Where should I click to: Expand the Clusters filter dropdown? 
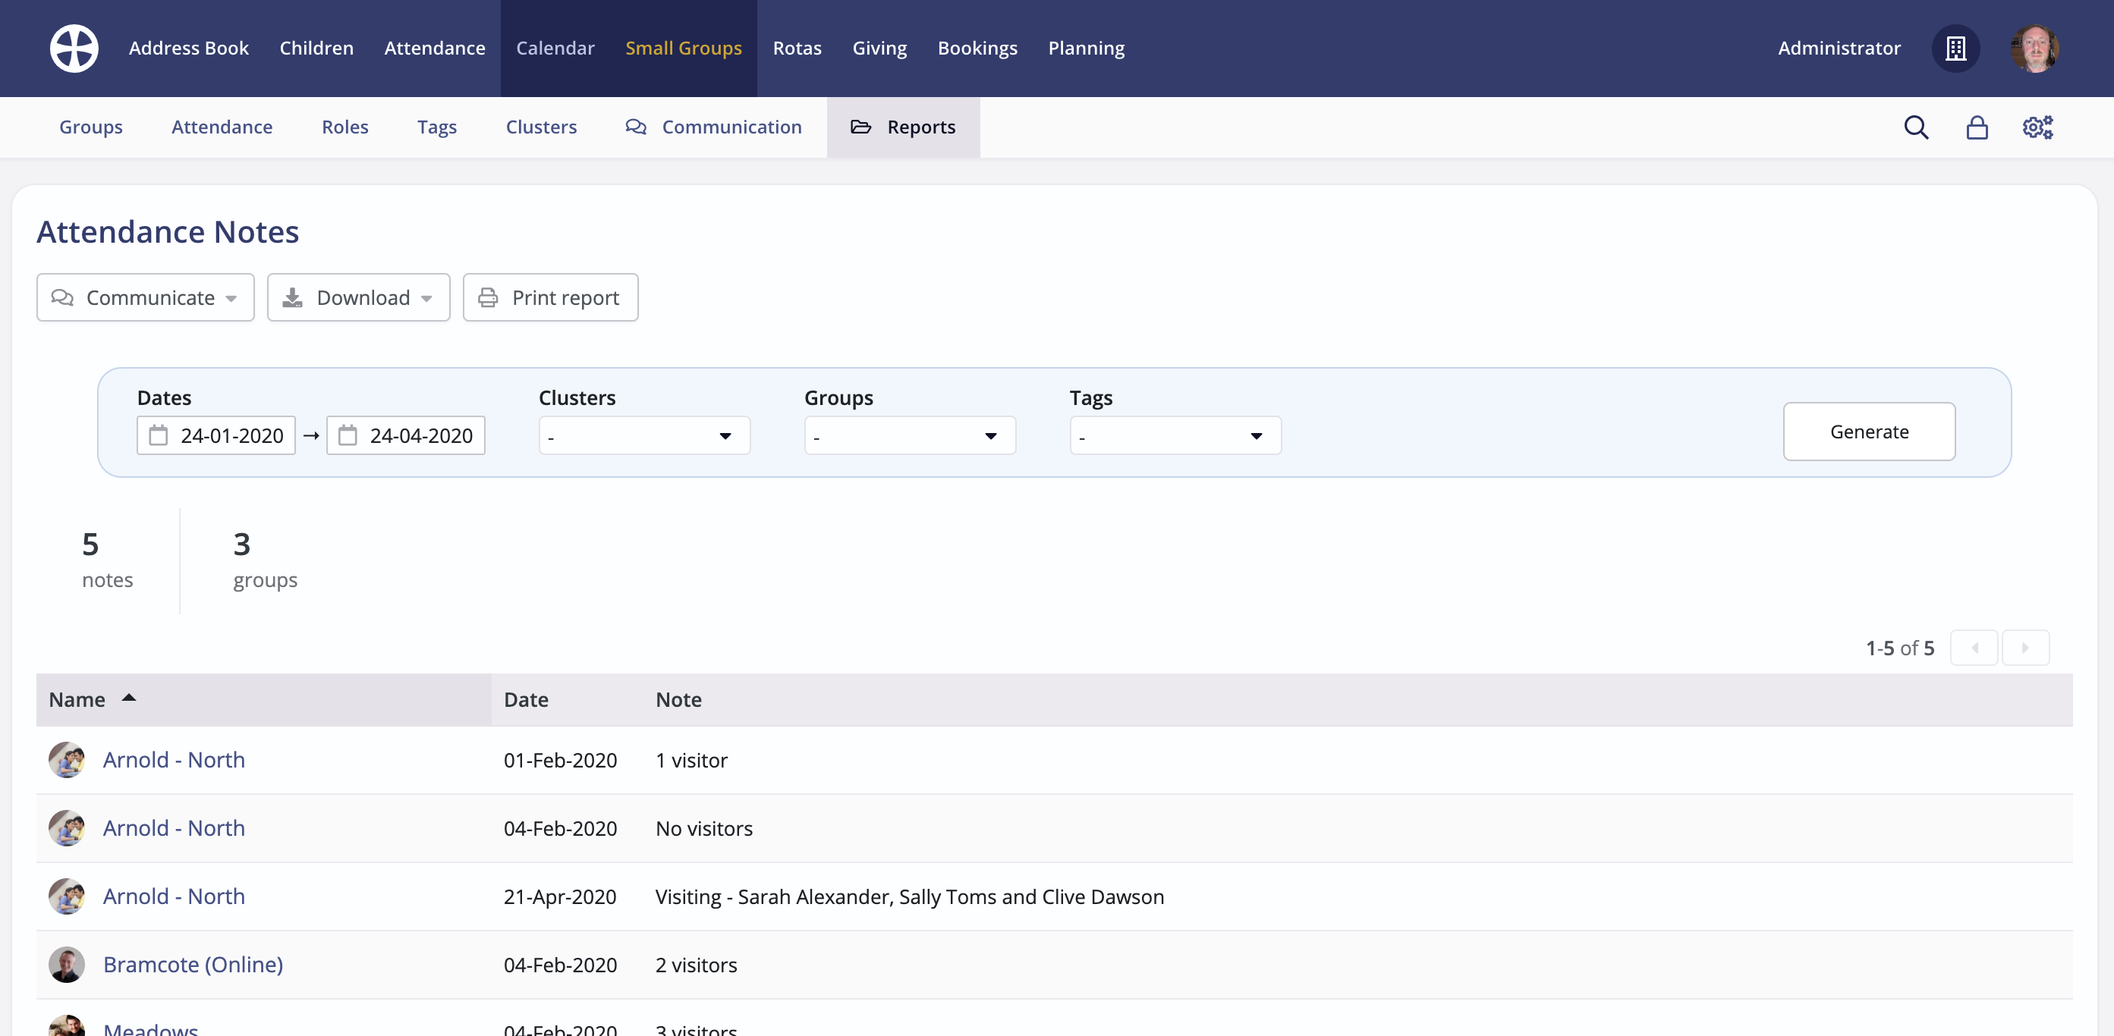pyautogui.click(x=644, y=435)
